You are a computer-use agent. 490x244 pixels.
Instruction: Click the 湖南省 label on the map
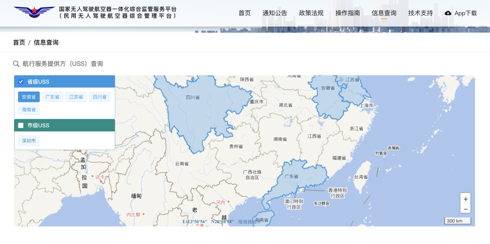[280, 139]
